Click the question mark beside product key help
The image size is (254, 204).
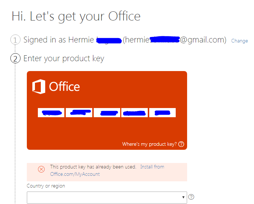(181, 144)
